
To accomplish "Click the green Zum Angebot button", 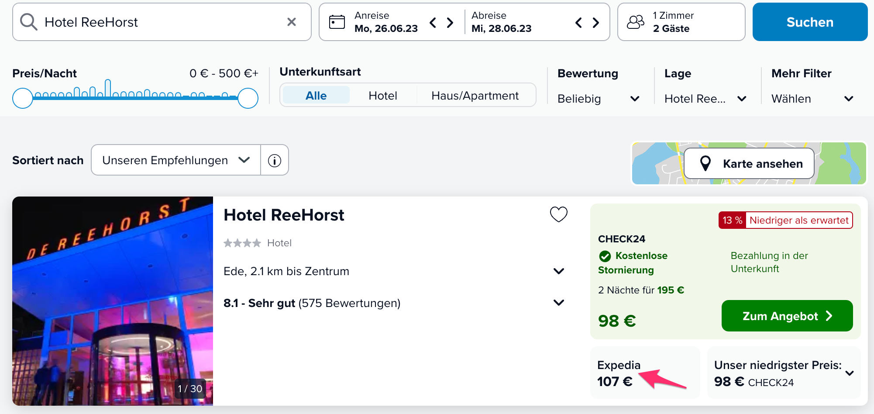I will click(787, 316).
